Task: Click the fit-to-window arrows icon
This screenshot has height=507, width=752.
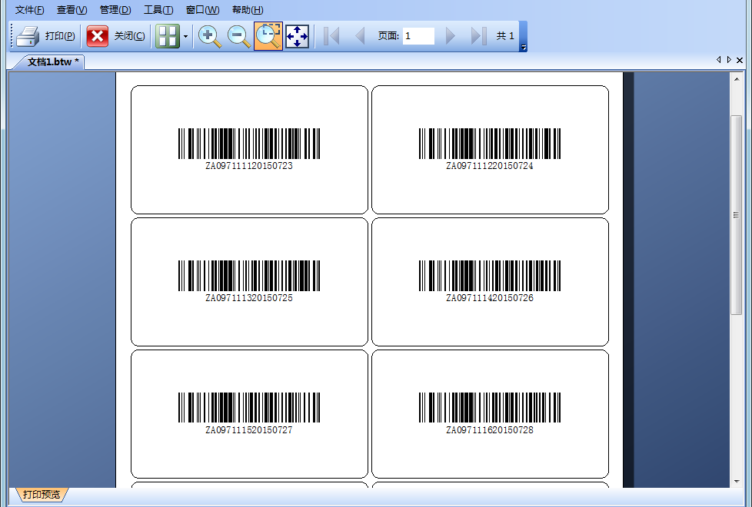Action: [297, 36]
